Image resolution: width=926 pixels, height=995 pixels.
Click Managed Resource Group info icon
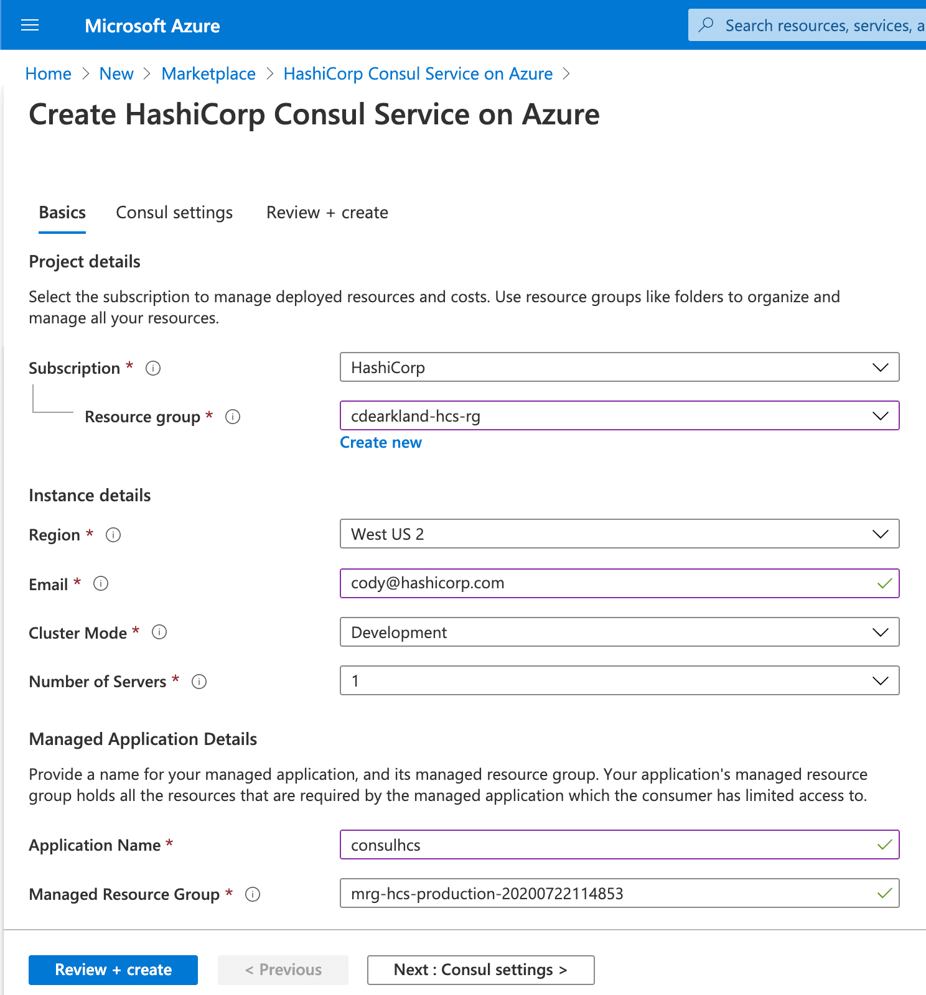coord(253,894)
